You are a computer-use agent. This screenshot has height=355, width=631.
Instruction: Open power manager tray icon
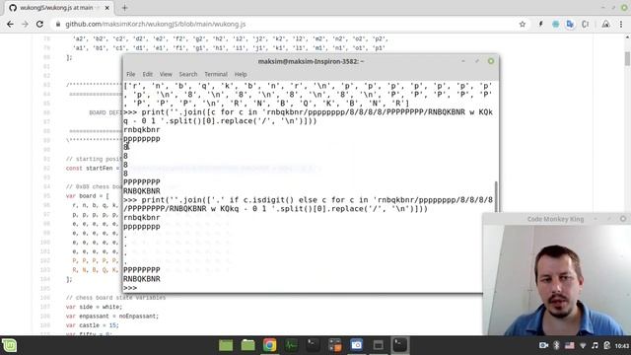click(x=607, y=345)
